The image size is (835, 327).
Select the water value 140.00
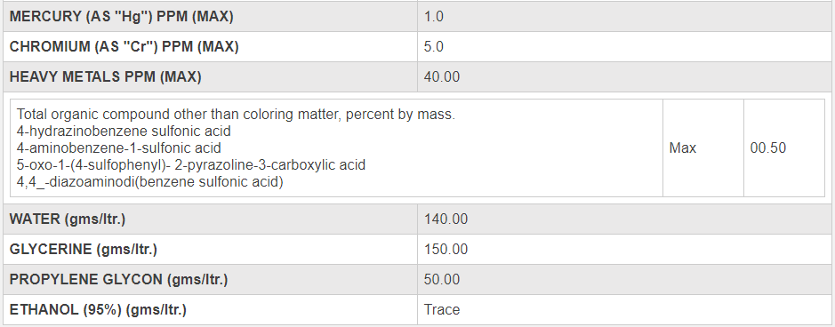(x=446, y=219)
